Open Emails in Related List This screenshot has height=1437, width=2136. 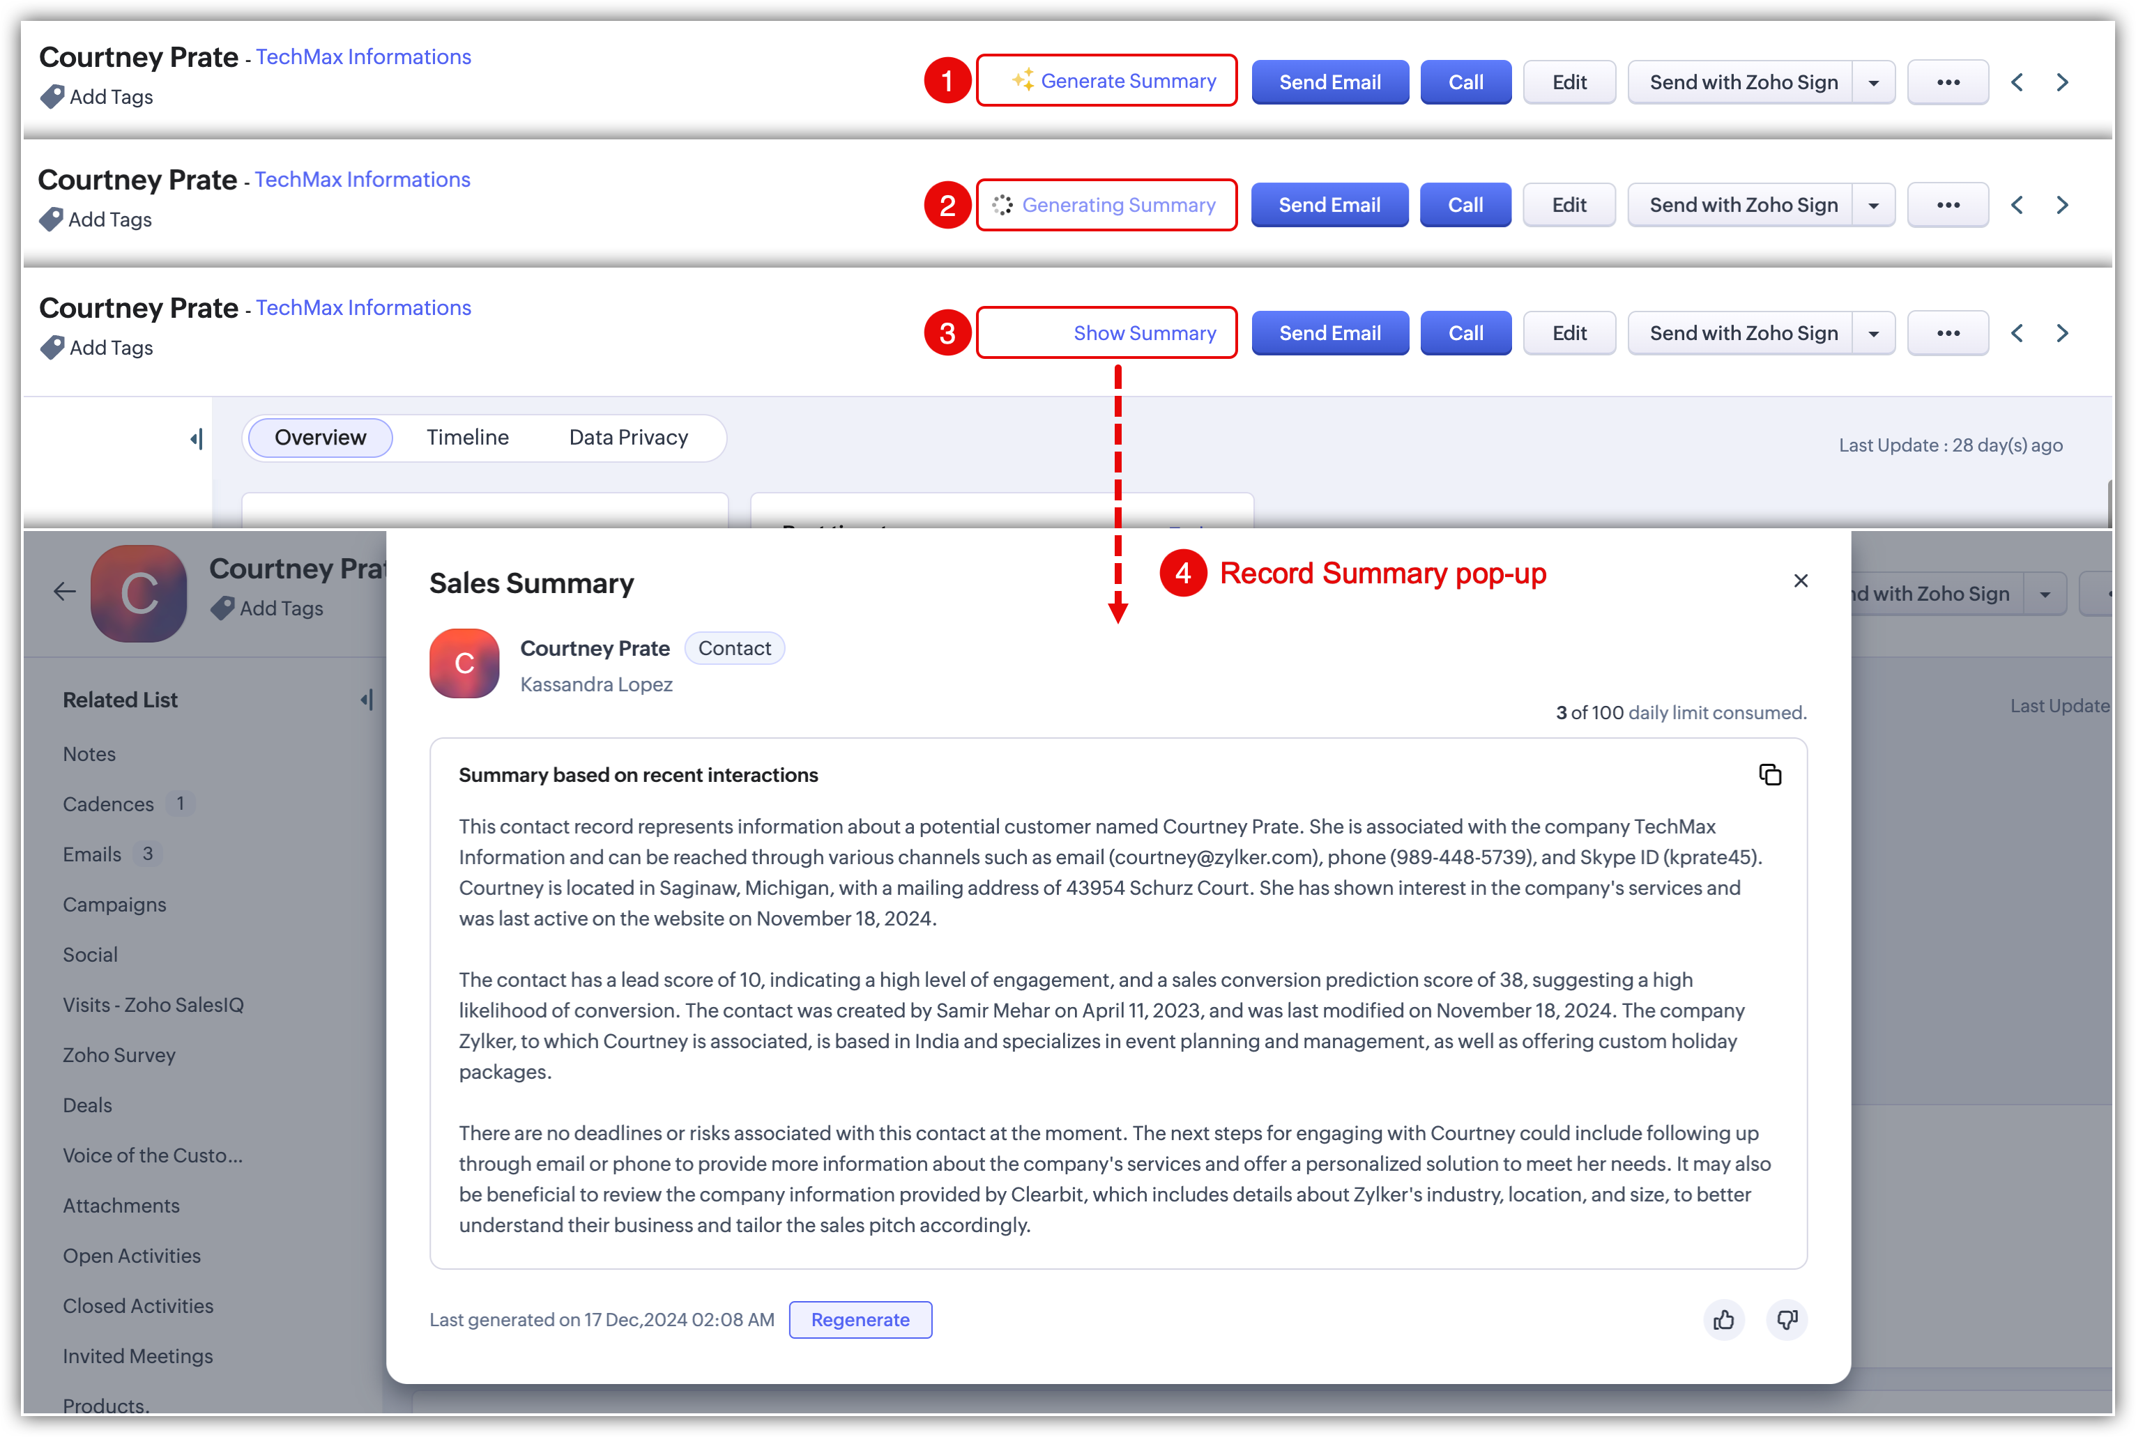click(x=93, y=854)
